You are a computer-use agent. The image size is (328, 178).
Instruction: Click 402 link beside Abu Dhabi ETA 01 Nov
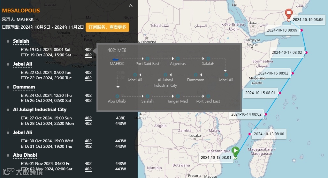click(x=88, y=164)
